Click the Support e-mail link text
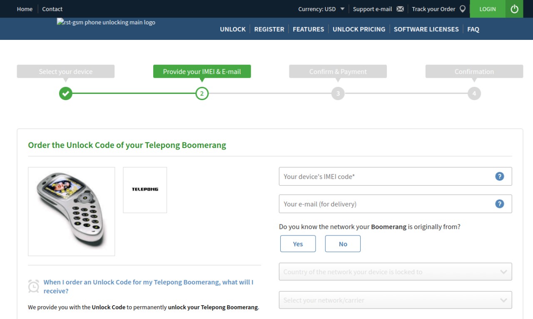The image size is (533, 319). [x=372, y=9]
